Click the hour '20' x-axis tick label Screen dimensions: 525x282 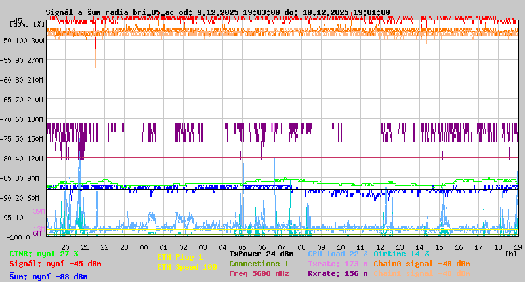click(65, 247)
